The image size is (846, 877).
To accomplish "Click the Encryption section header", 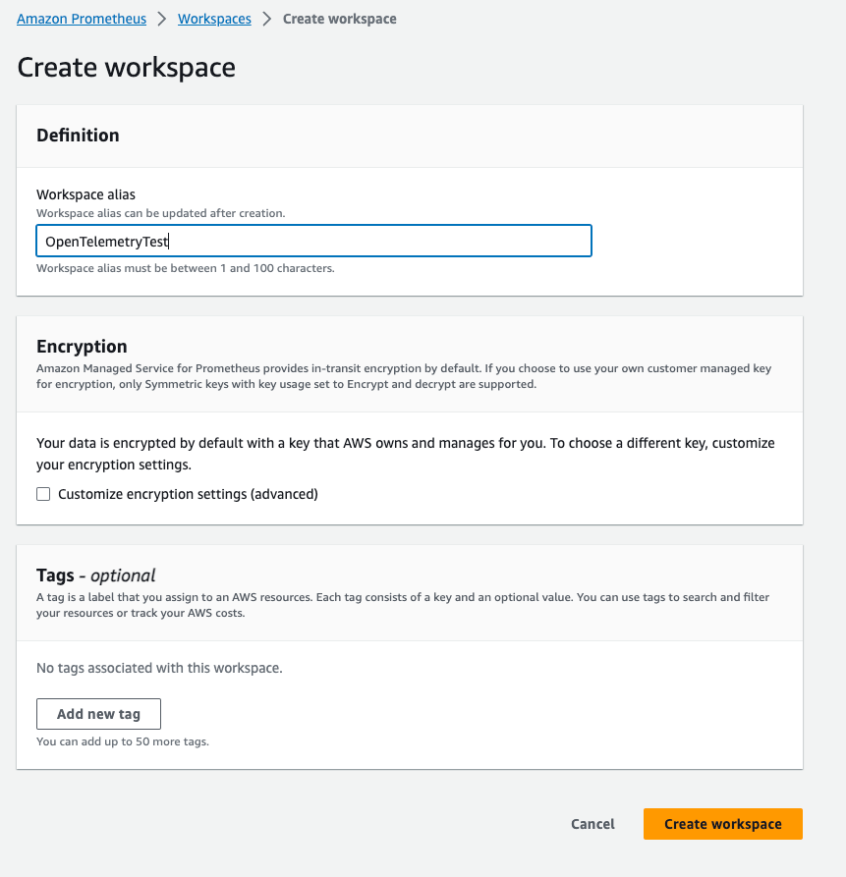I will [x=82, y=347].
